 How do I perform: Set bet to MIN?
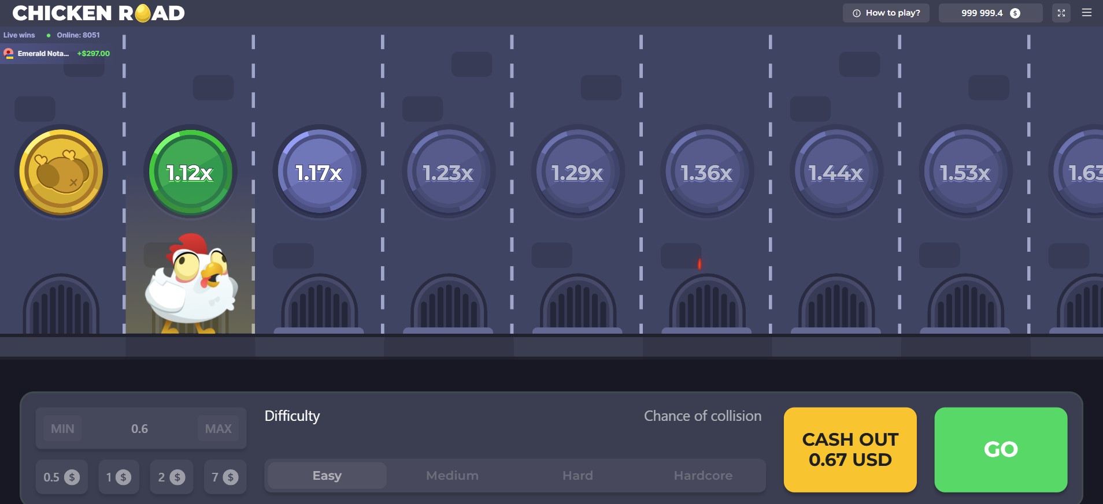coord(62,428)
